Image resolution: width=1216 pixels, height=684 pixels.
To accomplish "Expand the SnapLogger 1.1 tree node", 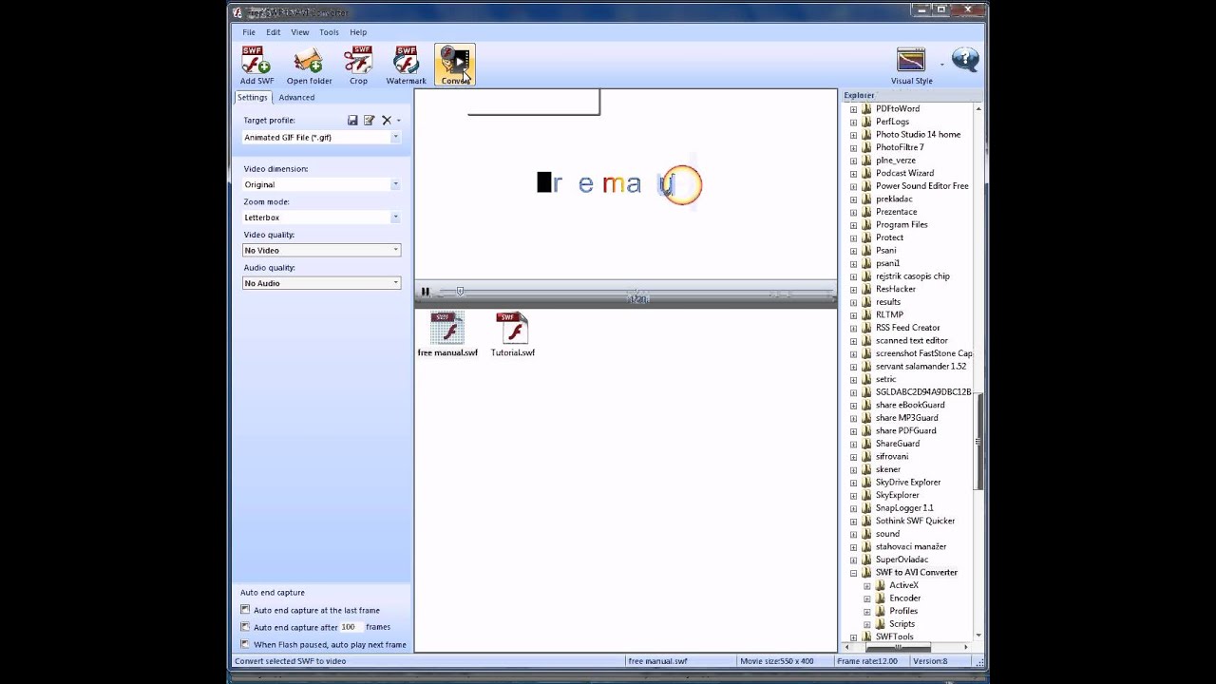I will [853, 508].
